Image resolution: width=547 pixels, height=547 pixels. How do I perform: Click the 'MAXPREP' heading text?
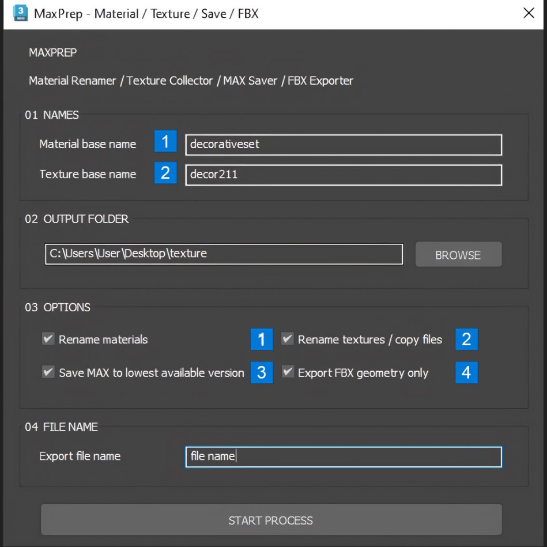click(52, 52)
